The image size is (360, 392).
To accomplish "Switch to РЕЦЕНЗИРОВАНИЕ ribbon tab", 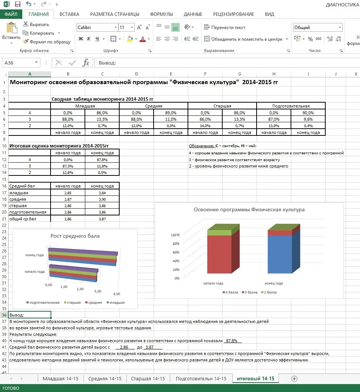I will pos(234,14).
